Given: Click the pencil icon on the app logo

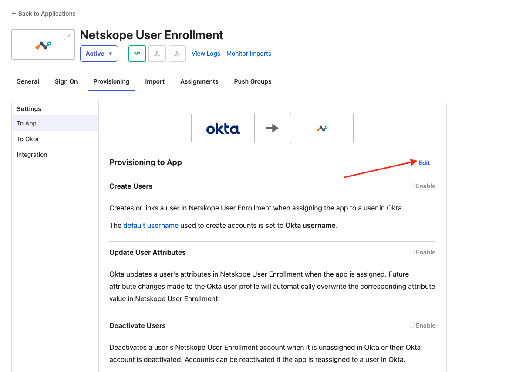Looking at the screenshot, I should tap(69, 35).
